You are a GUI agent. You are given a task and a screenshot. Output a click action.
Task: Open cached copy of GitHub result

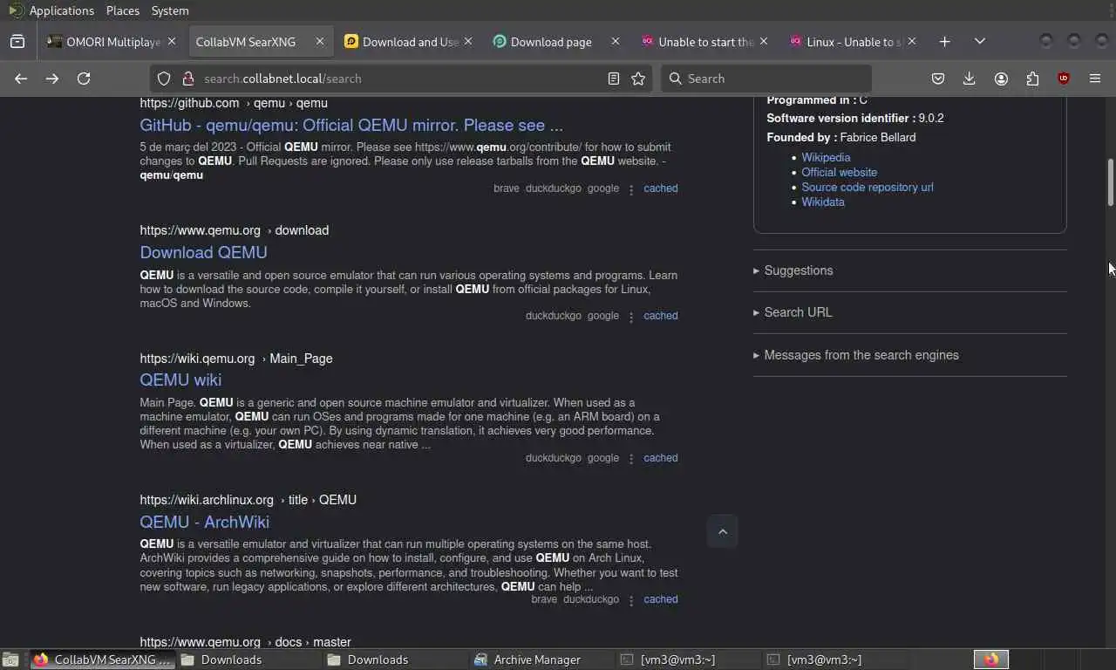coord(660,188)
